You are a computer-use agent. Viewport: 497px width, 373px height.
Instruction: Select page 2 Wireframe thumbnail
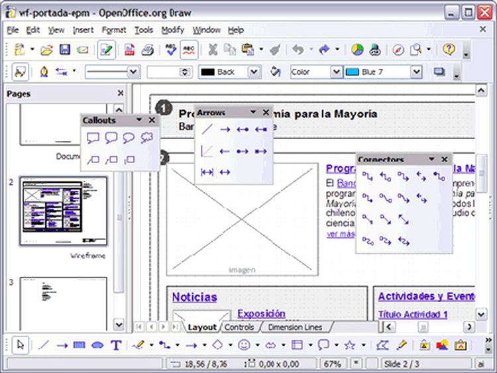tap(64, 211)
